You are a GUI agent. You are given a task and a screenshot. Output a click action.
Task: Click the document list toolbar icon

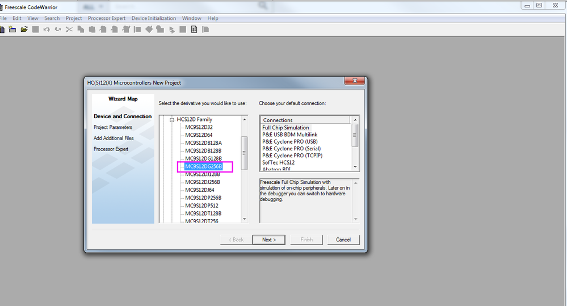point(194,30)
